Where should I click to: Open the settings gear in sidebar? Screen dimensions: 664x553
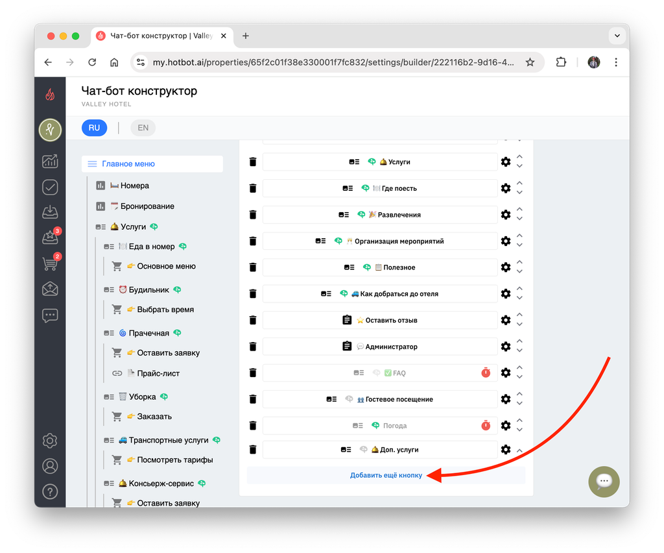(50, 441)
